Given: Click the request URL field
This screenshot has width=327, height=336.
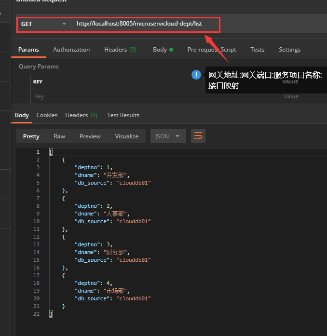Looking at the screenshot, I should (145, 24).
